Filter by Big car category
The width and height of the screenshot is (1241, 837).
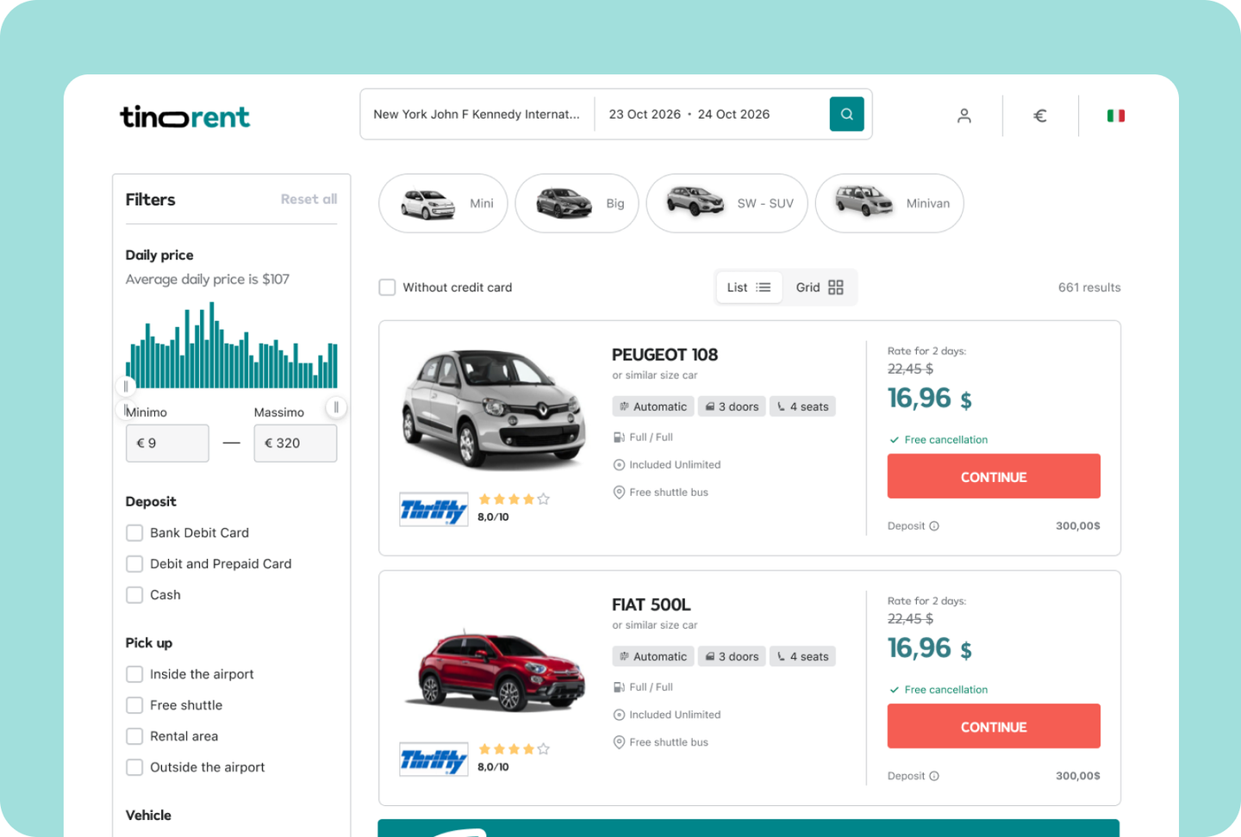[577, 203]
